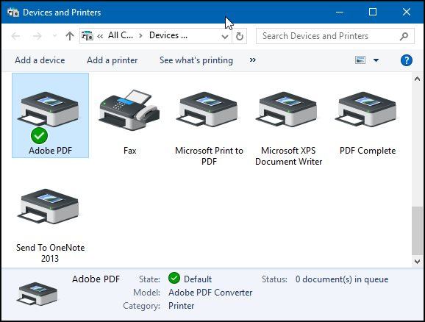Image resolution: width=425 pixels, height=322 pixels.
Task: Go up one folder level arrow
Action: 70,36
